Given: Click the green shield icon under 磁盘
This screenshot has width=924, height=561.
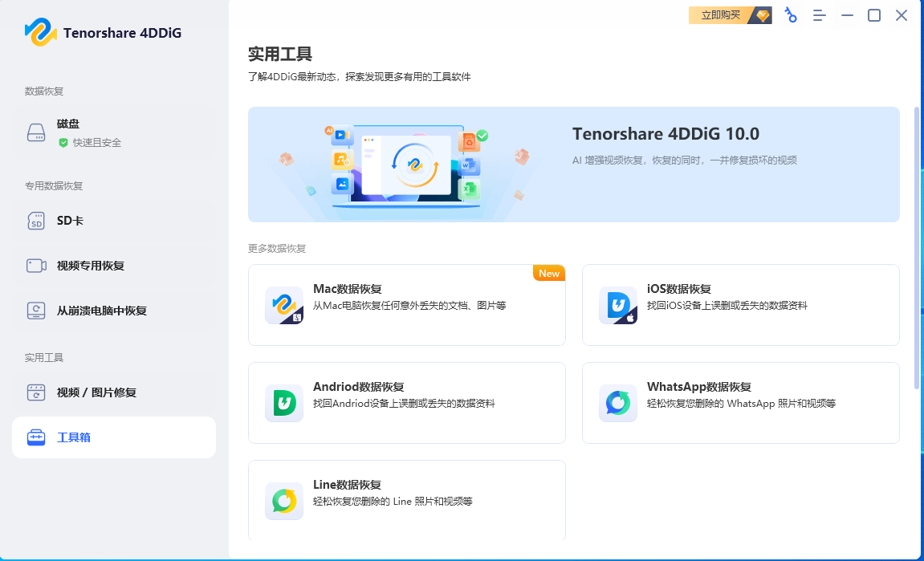Looking at the screenshot, I should [x=63, y=143].
